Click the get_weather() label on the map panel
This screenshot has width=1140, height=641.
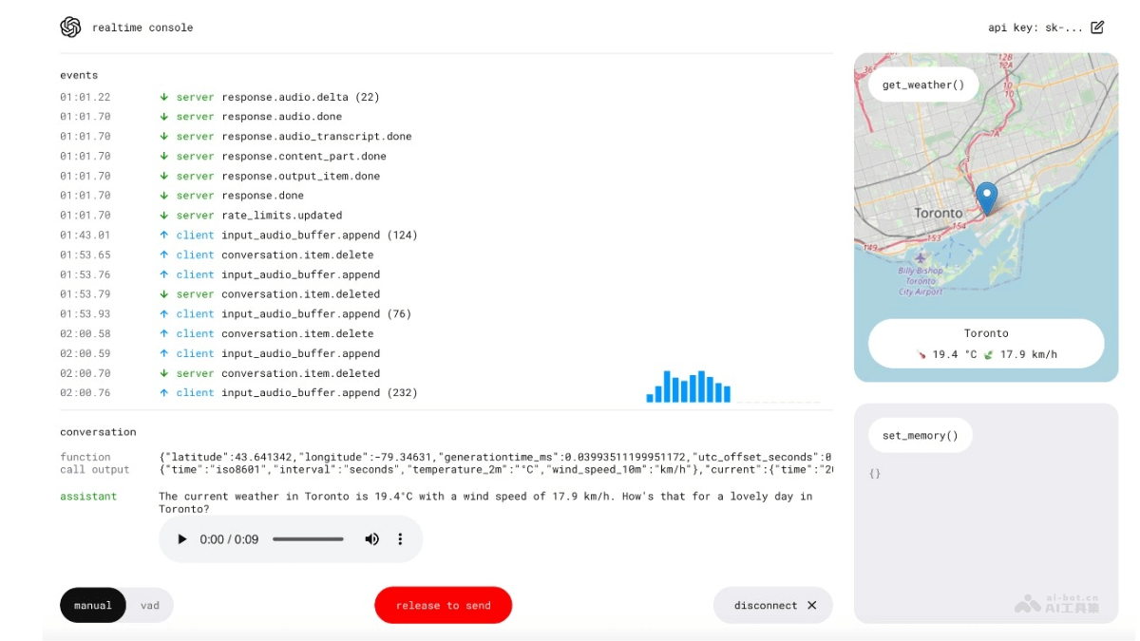pyautogui.click(x=921, y=85)
